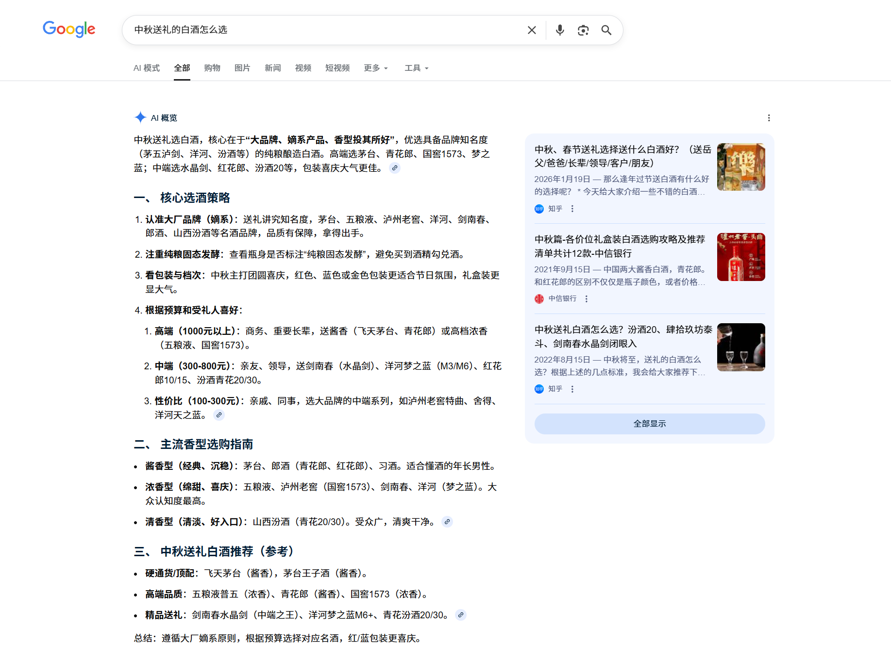The width and height of the screenshot is (891, 645).
Task: Open AI overview three-dot options menu
Action: (769, 118)
